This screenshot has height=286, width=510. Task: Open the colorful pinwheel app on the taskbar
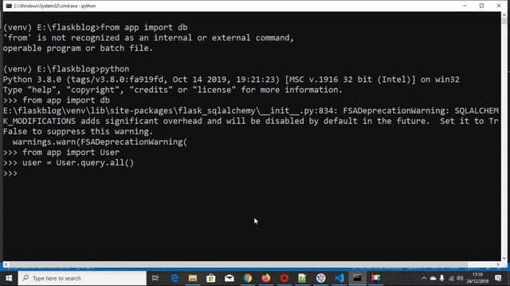pos(320,278)
